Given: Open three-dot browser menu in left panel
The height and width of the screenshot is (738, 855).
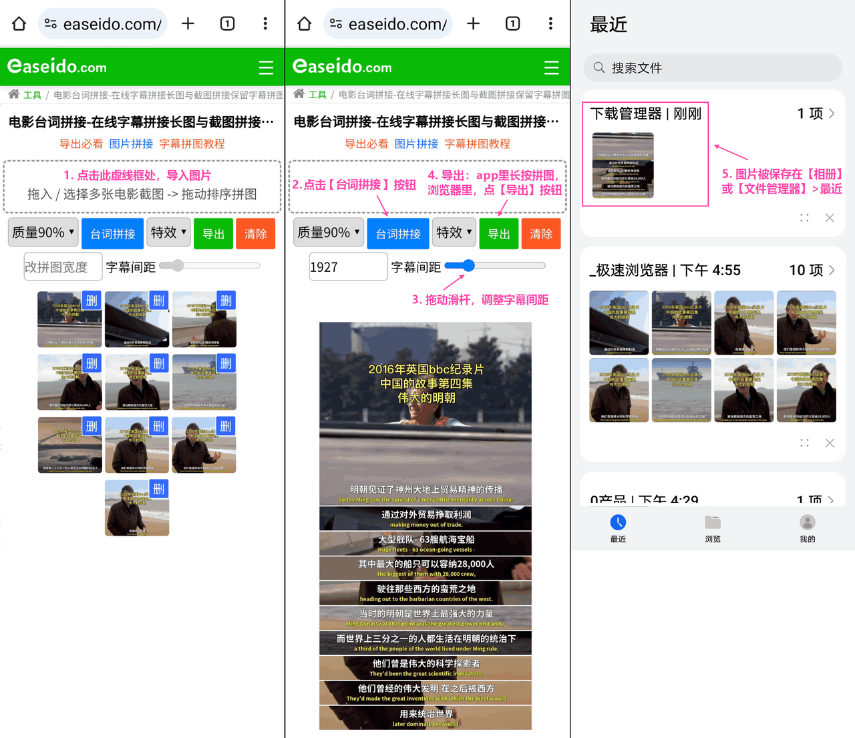Looking at the screenshot, I should click(265, 24).
